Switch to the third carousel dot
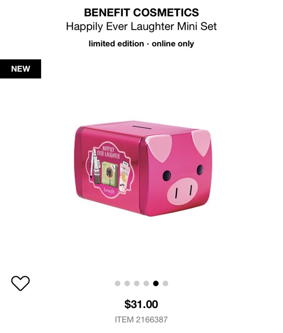The image size is (283, 333). (137, 283)
